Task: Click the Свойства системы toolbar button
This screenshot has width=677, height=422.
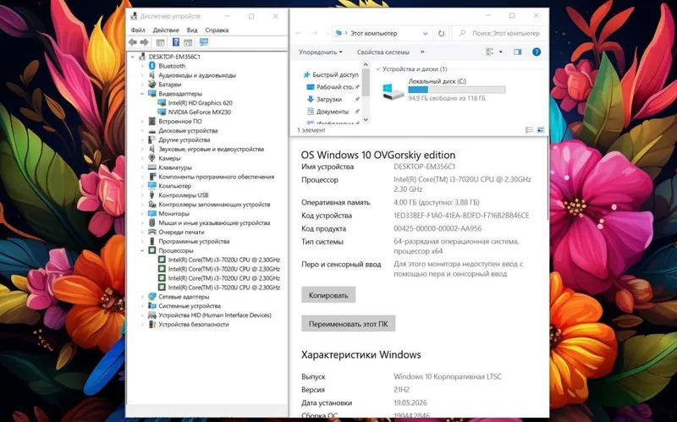Action: [x=383, y=52]
